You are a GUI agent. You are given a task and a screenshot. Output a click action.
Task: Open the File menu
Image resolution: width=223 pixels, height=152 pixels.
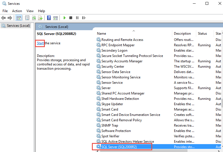tap(5, 11)
